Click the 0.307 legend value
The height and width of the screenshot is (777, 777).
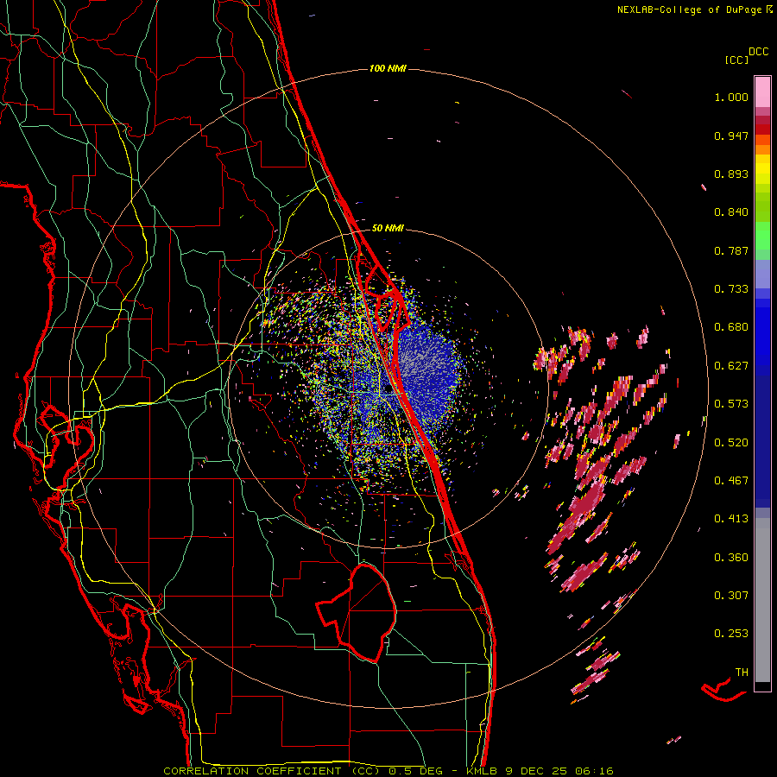pyautogui.click(x=731, y=596)
